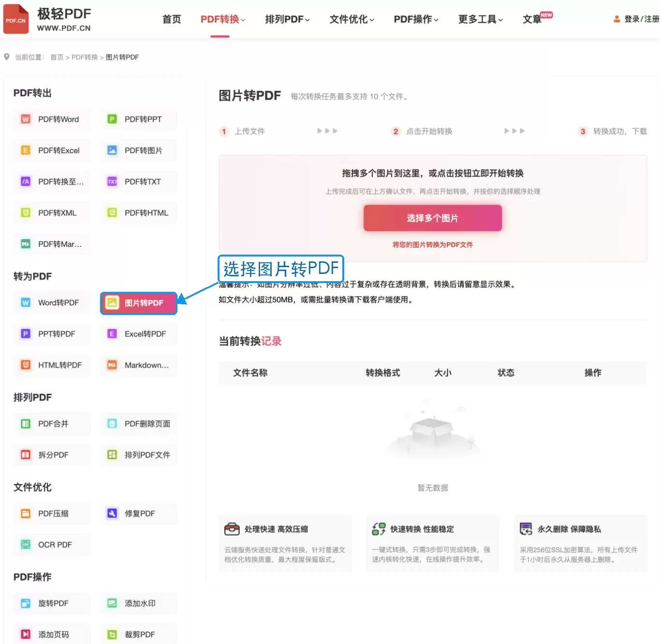
Task: Open the 旋转PDF rotate icon
Action: (x=26, y=603)
